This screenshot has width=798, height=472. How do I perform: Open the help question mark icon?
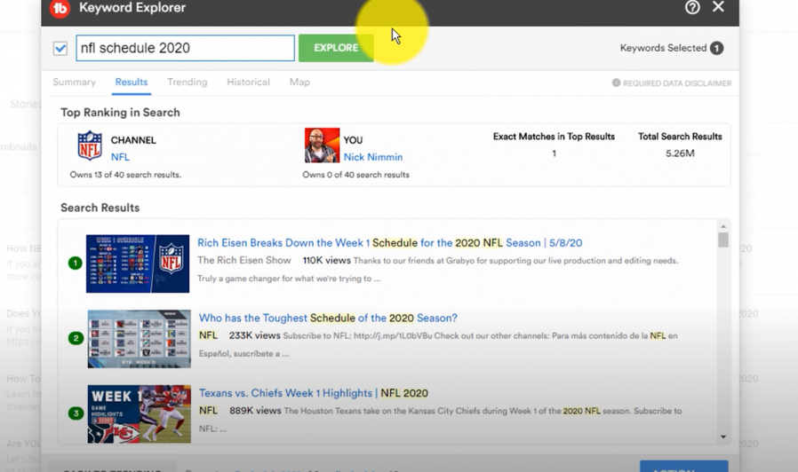[692, 7]
